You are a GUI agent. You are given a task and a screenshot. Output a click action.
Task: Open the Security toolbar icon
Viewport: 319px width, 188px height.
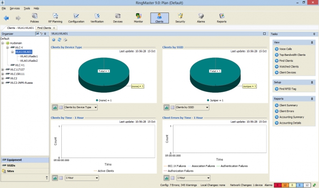pyautogui.click(x=180, y=18)
